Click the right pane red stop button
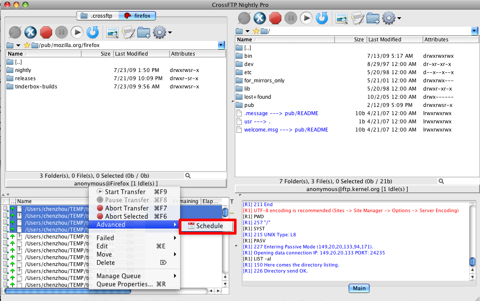 coord(275,18)
